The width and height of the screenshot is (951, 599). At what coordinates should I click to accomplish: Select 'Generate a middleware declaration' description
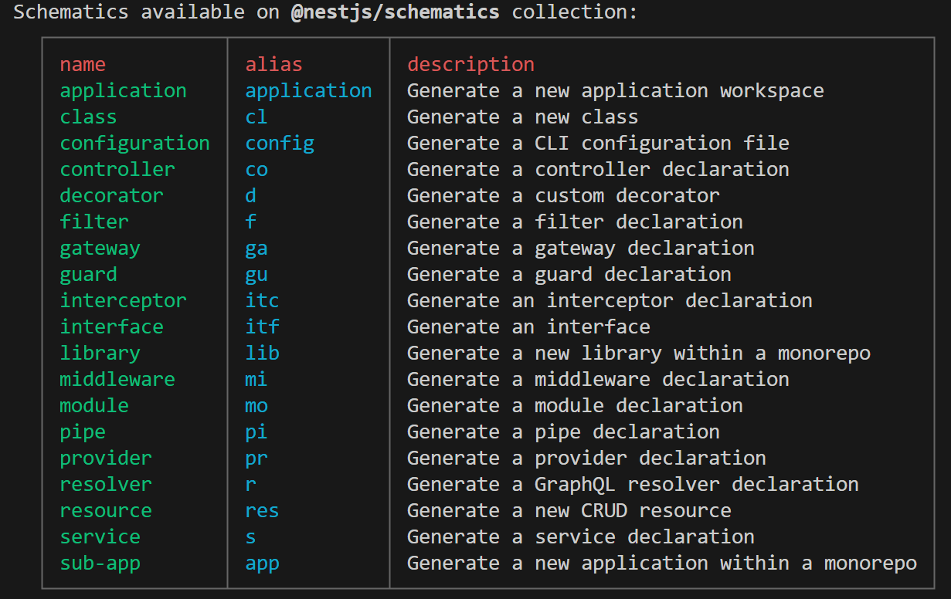[598, 380]
